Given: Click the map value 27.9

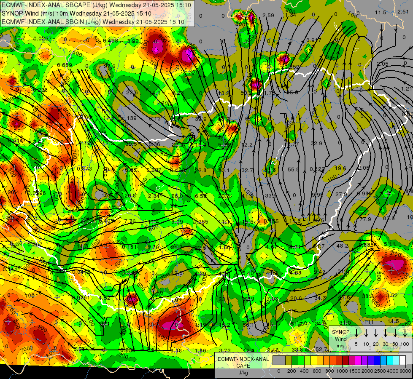Looking at the screenshot, I should (x=341, y=195).
